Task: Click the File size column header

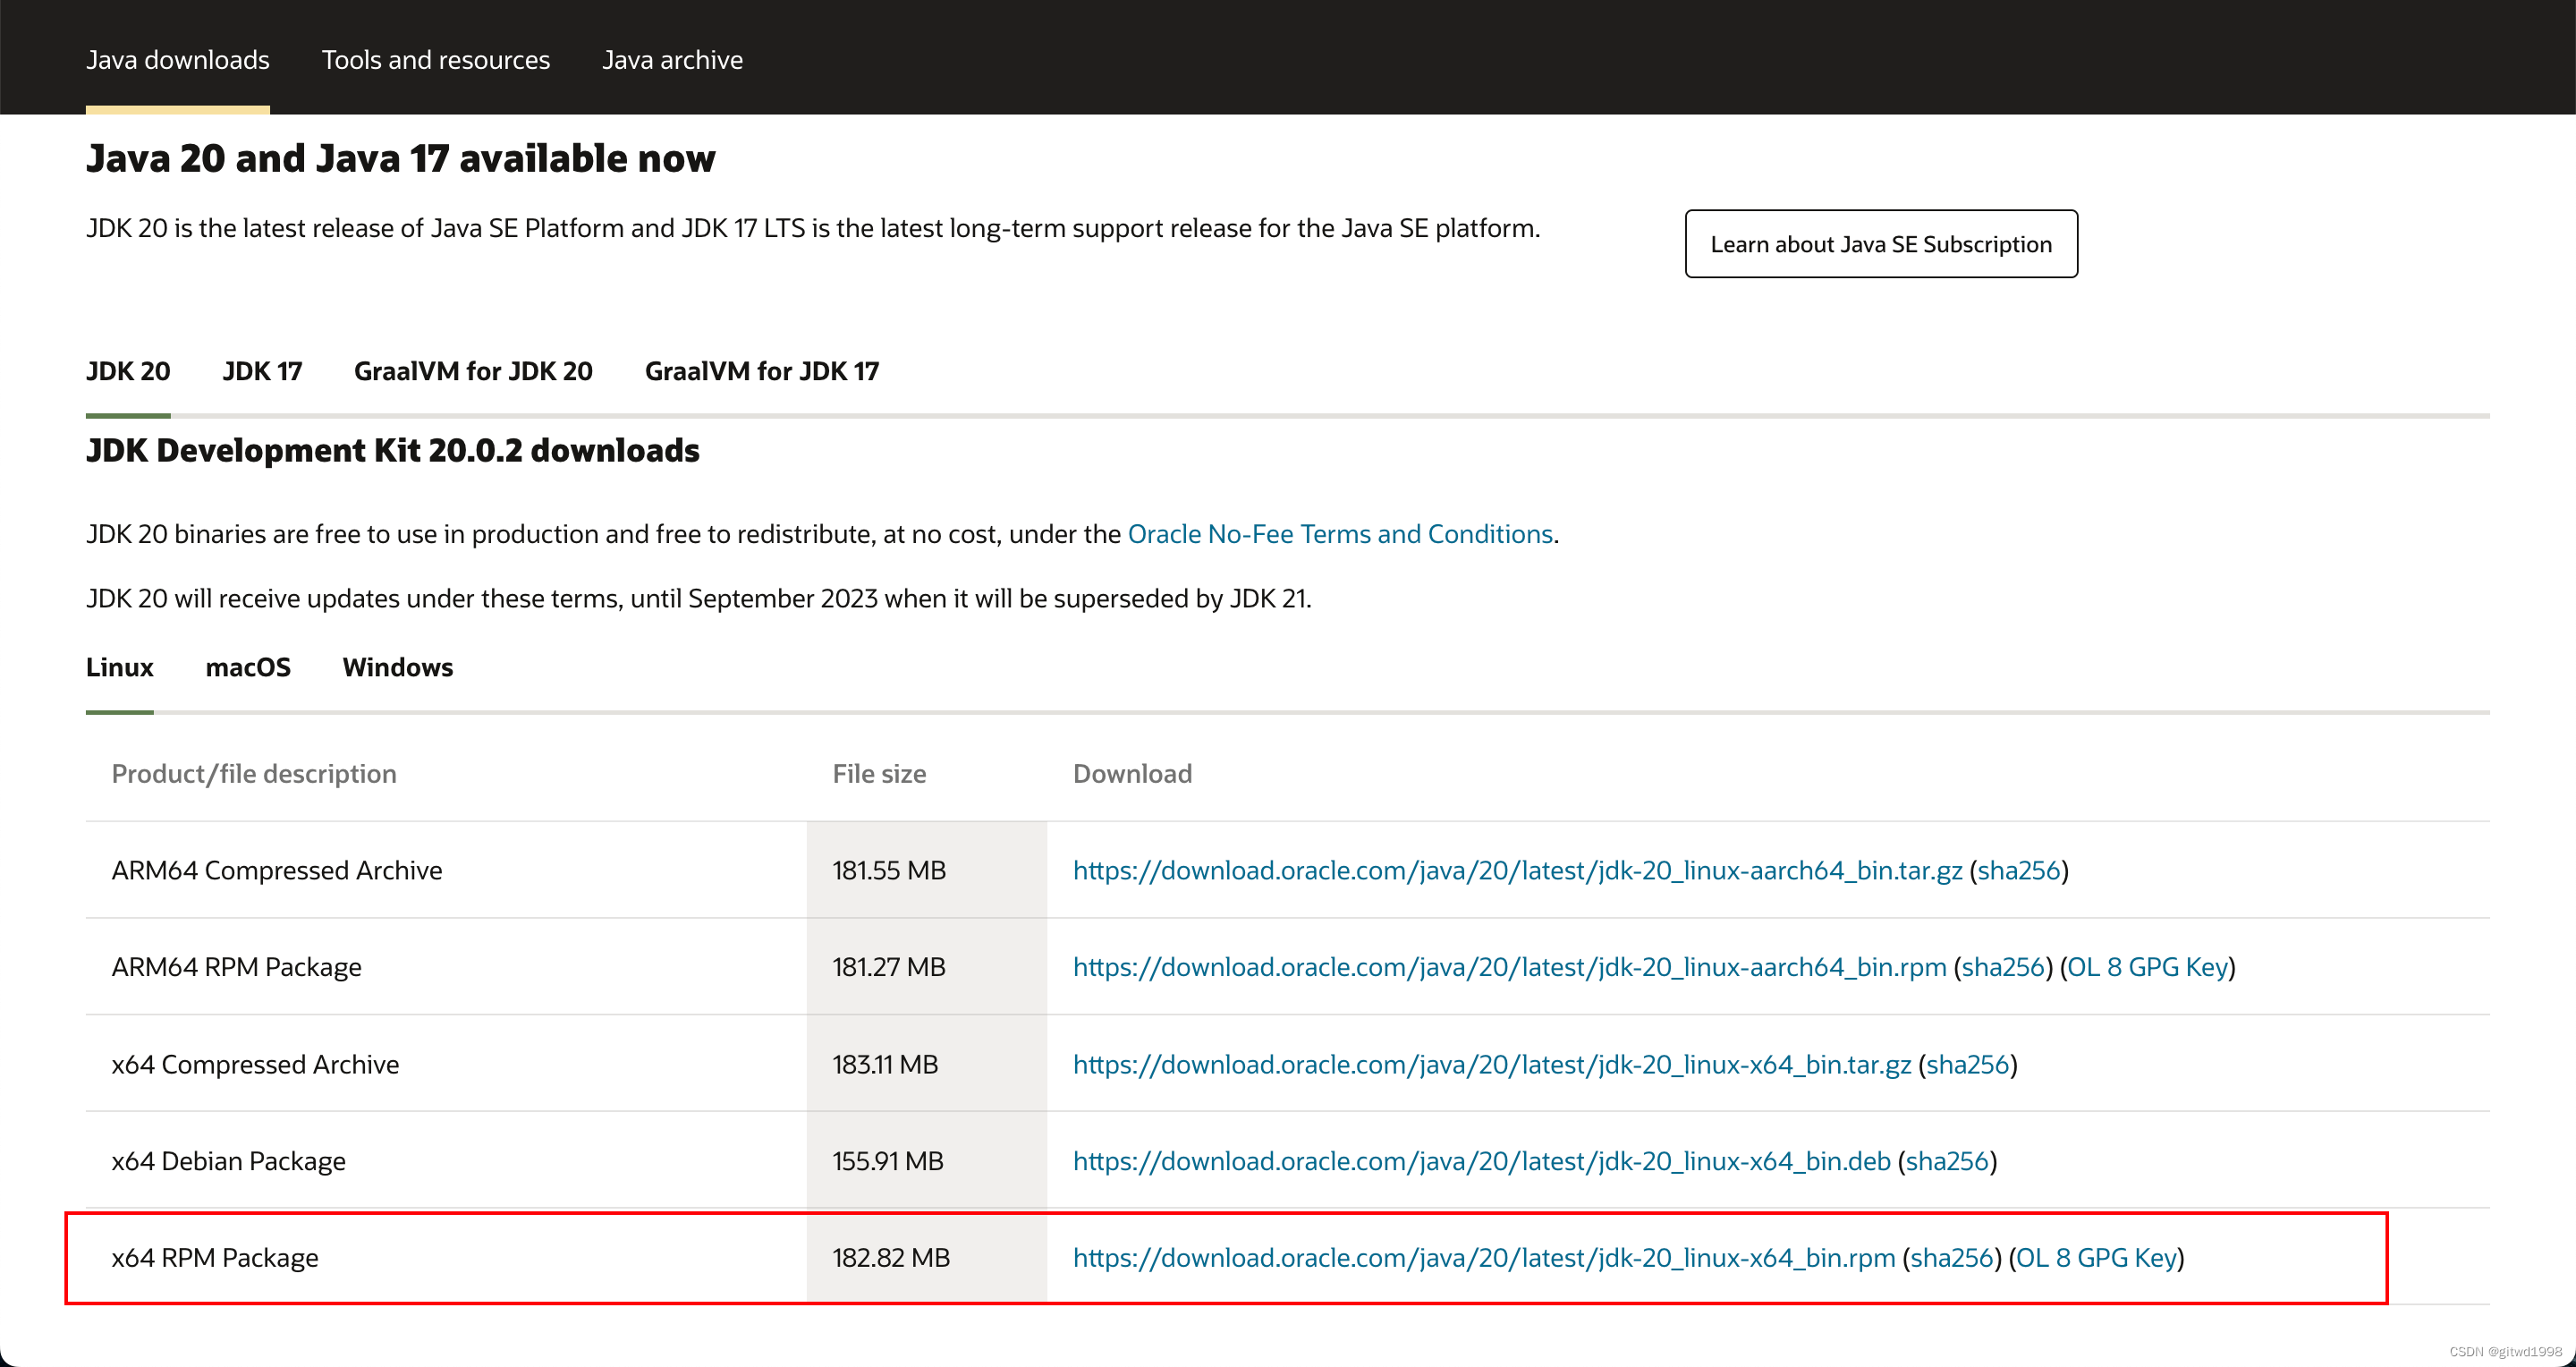Action: (x=879, y=774)
